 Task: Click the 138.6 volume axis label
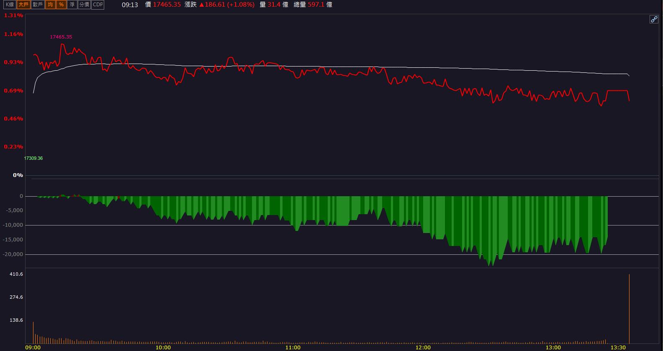(x=16, y=320)
